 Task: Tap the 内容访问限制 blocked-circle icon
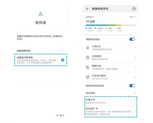pos(87,77)
